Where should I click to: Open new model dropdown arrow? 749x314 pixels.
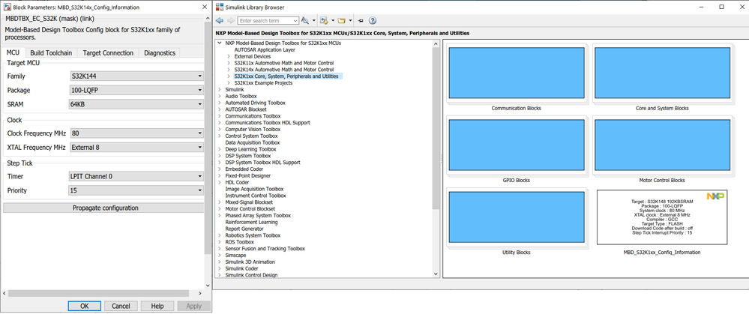tap(333, 20)
